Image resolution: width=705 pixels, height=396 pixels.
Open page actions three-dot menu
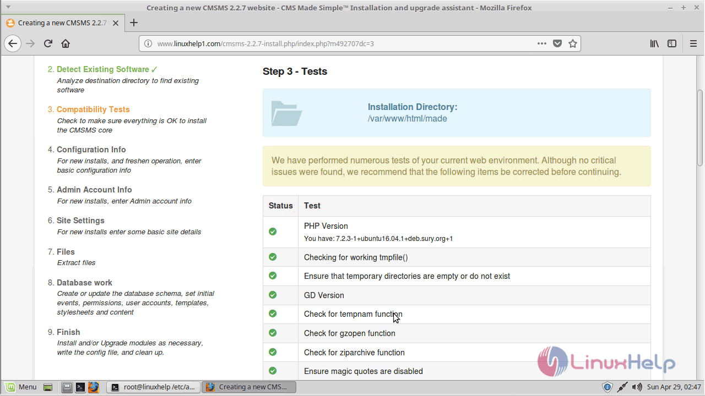pyautogui.click(x=542, y=43)
